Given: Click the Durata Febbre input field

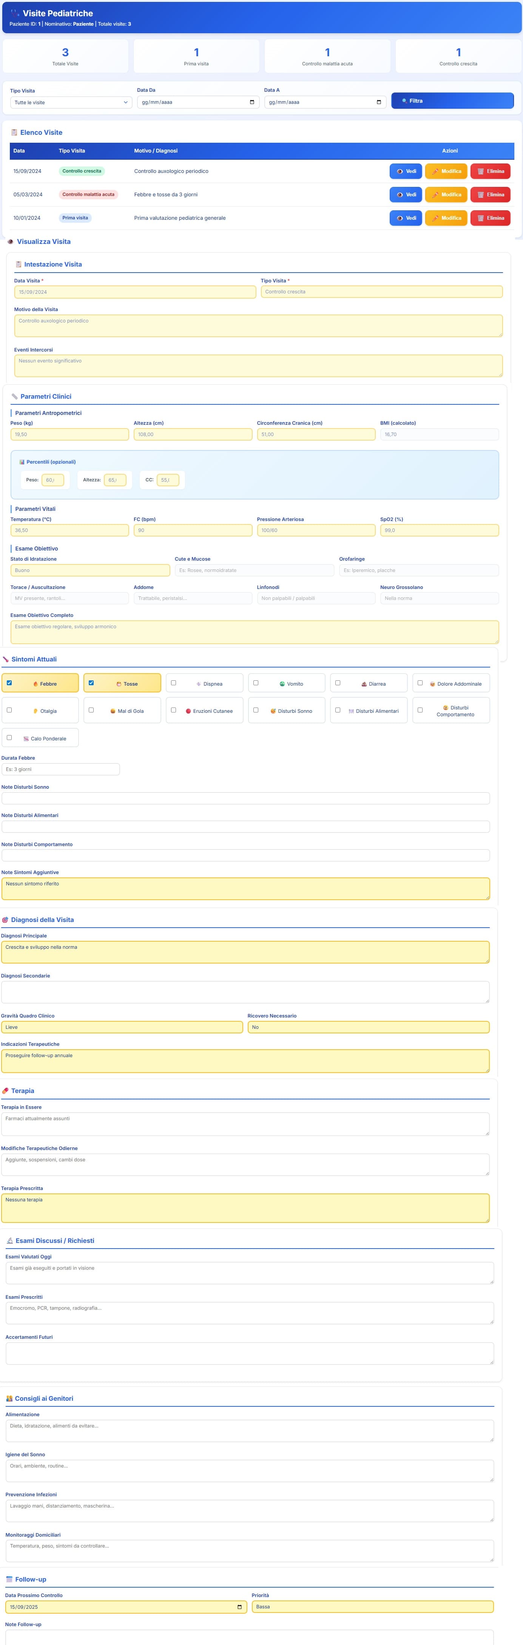Looking at the screenshot, I should pos(61,769).
